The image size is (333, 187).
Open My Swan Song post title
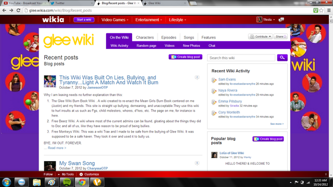coord(77,163)
